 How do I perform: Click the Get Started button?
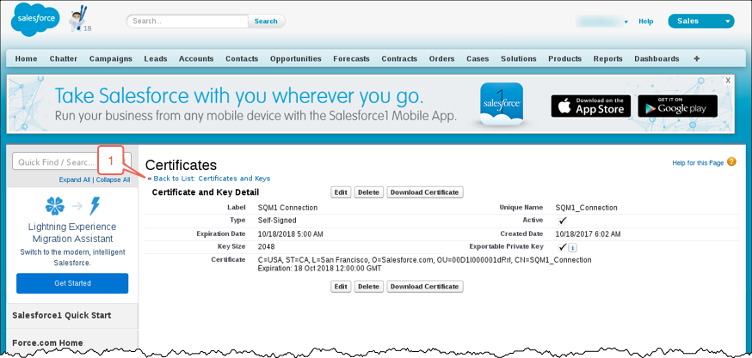[72, 283]
